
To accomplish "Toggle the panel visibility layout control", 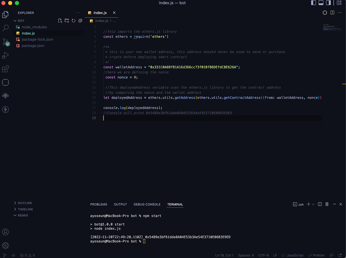I will pyautogui.click(x=321, y=3).
